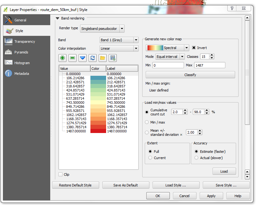The image size is (259, 205).
Task: Enable the Clip checkbox
Action: [61, 175]
